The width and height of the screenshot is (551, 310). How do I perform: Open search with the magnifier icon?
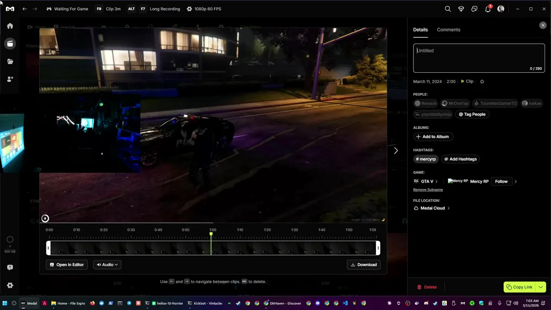[x=448, y=9]
